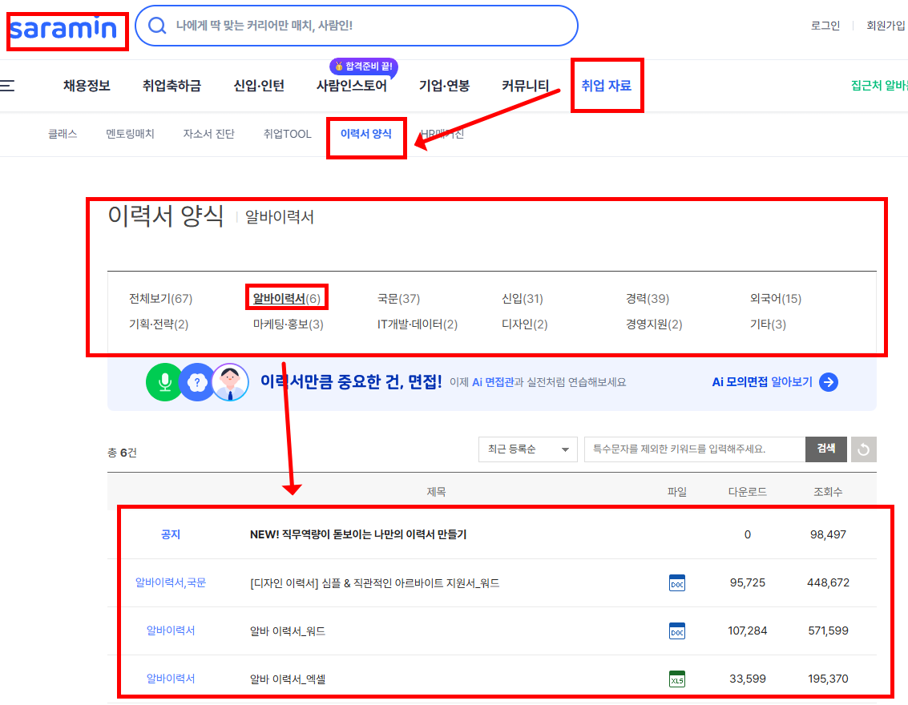Image resolution: width=908 pixels, height=705 pixels.
Task: Open 커뮤니티 menu
Action: (525, 86)
